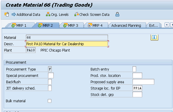This screenshot has width=173, height=112.
Task: Click the Batch entry field
Action: tap(134, 69)
